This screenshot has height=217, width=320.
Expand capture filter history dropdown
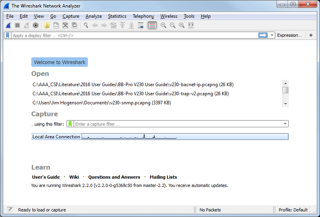point(285,124)
